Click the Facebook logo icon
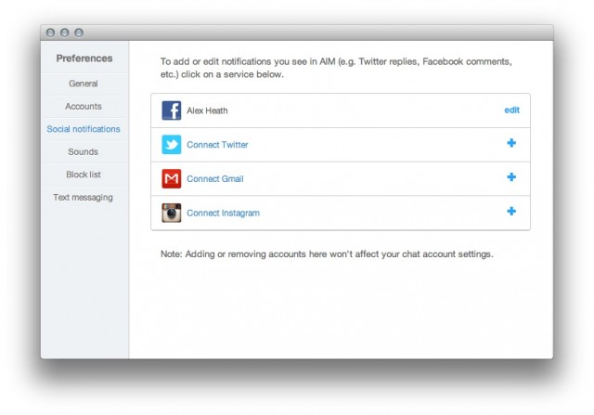This screenshot has width=594, height=415. click(x=171, y=110)
